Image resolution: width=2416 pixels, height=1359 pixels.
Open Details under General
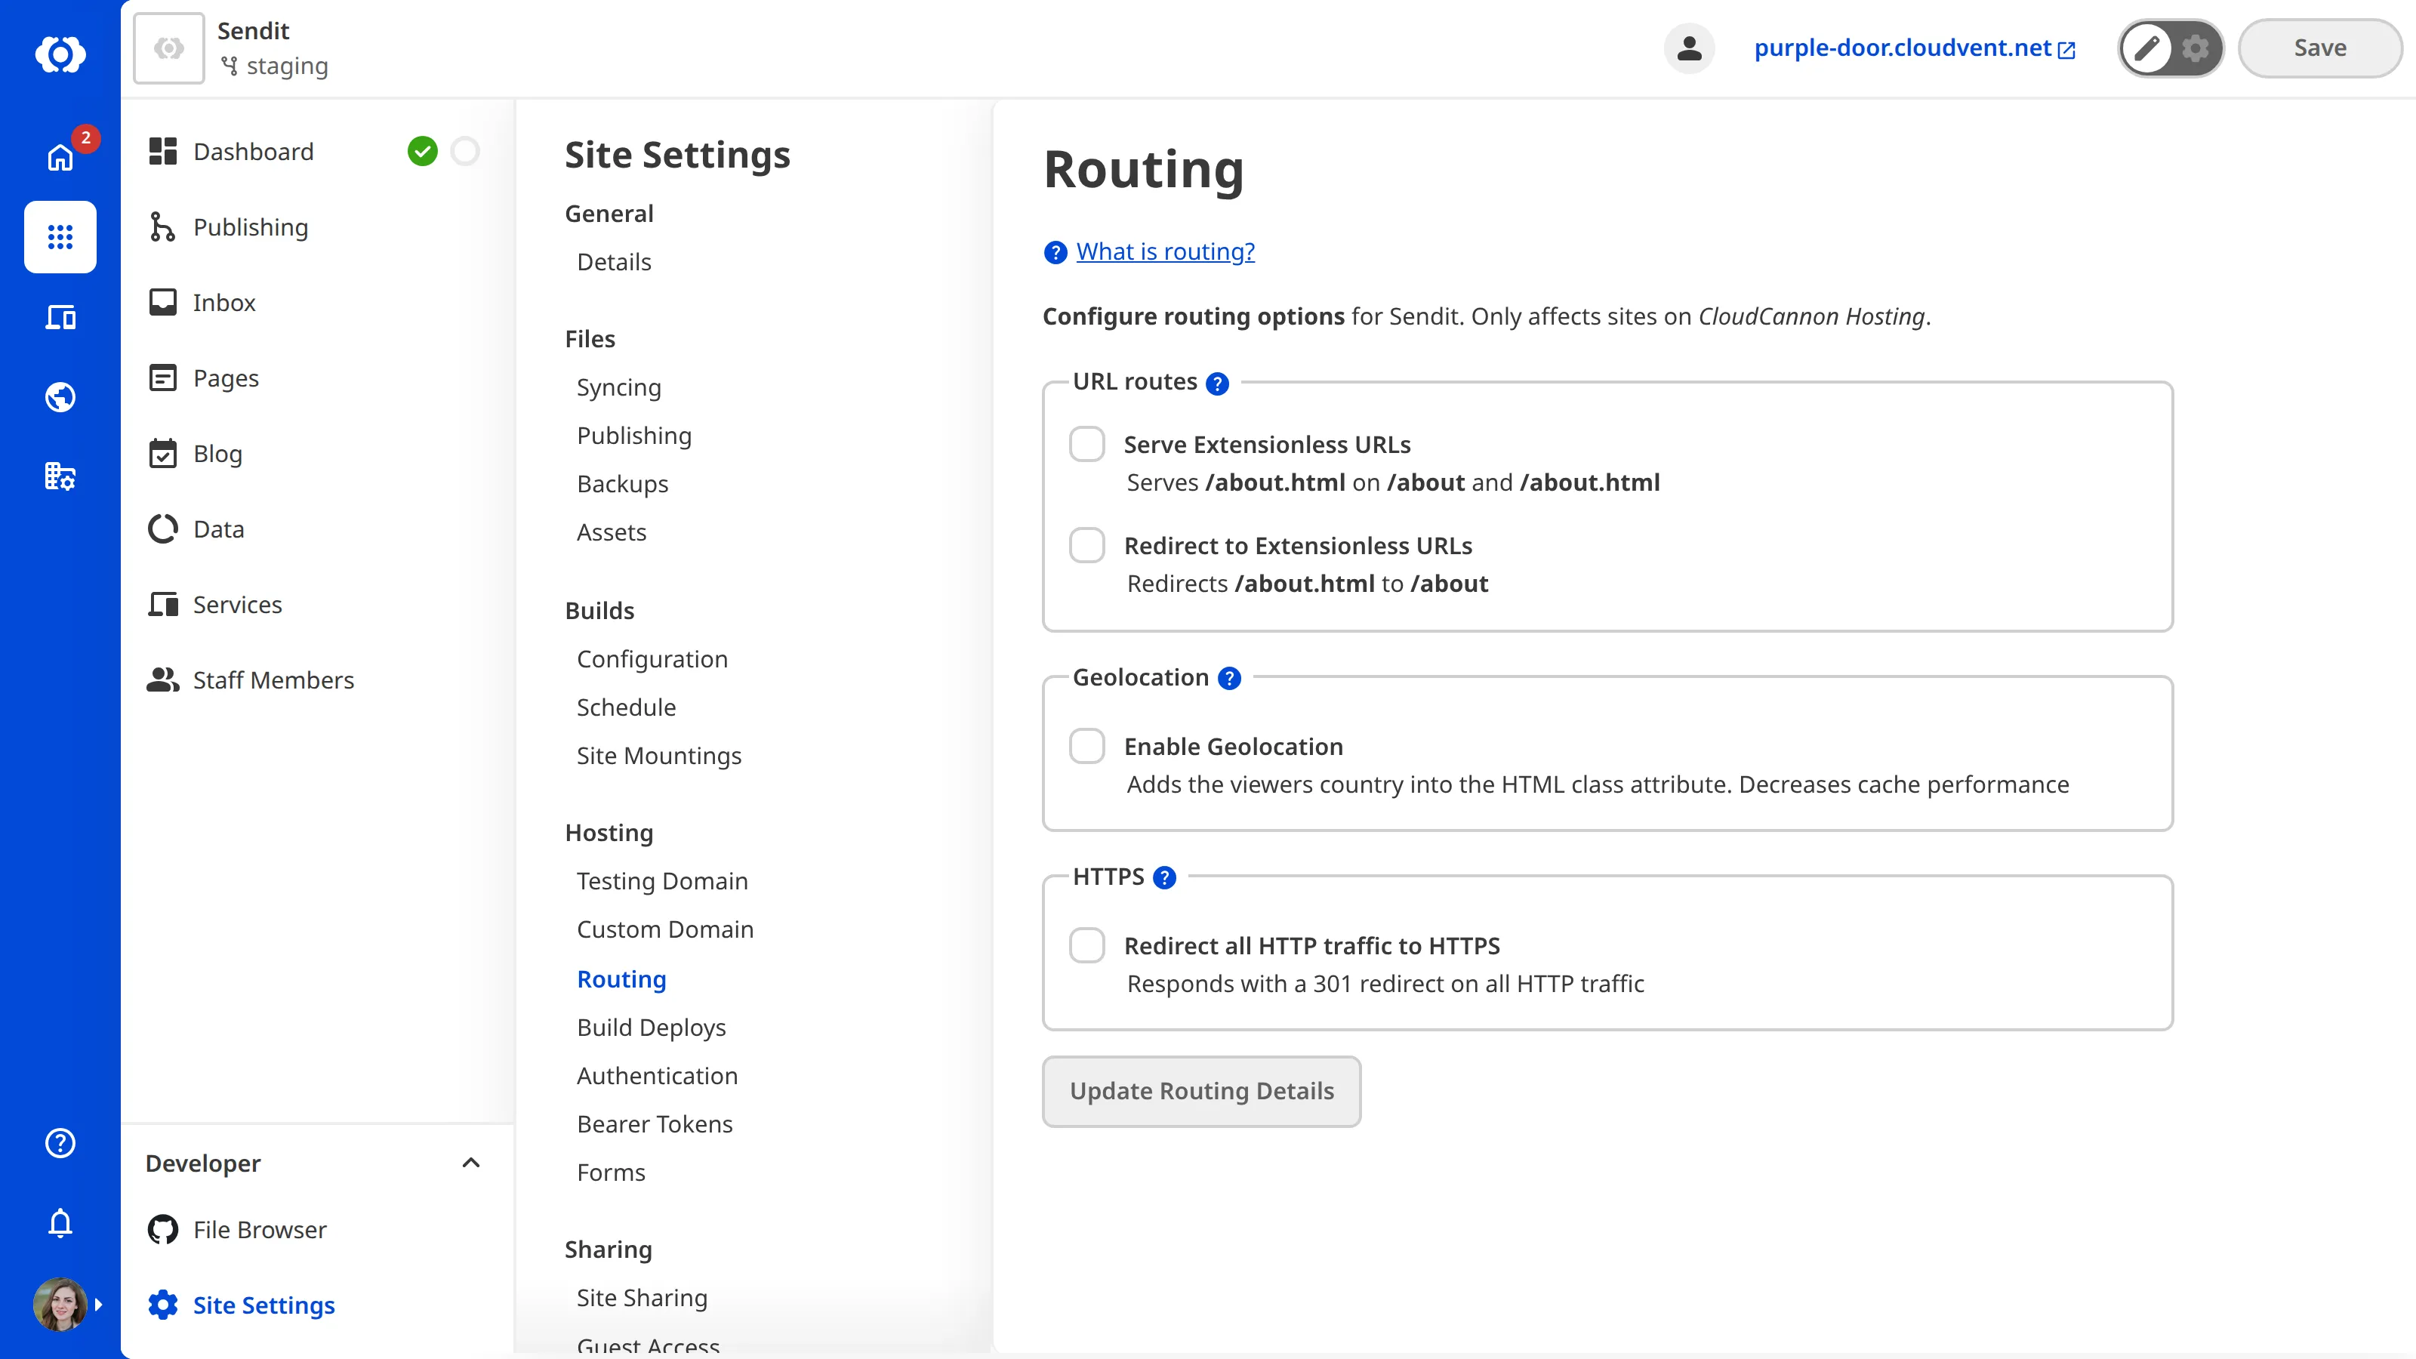click(x=615, y=262)
